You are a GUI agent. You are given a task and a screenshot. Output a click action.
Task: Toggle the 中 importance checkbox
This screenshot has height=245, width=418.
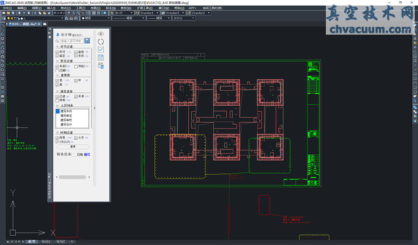(x=76, y=81)
